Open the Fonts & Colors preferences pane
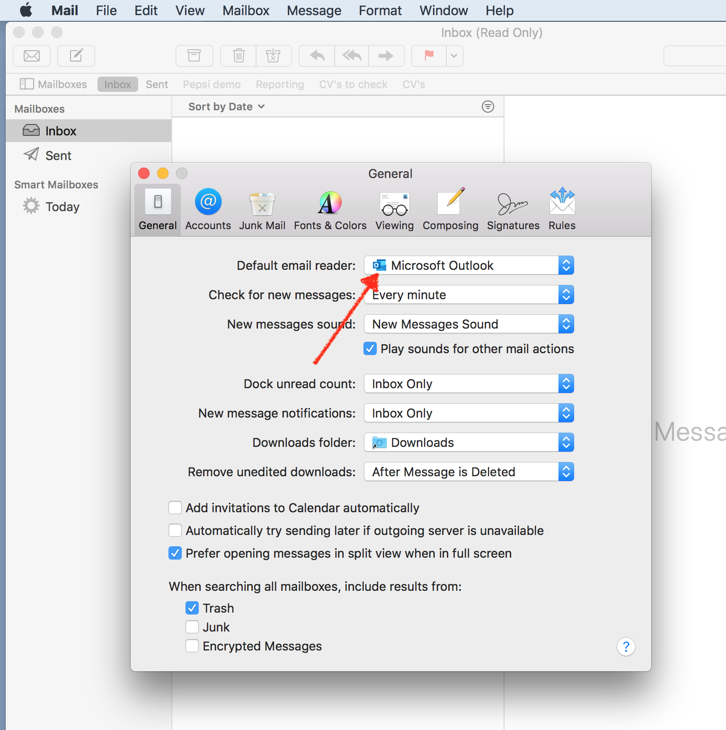The image size is (726, 730). [330, 209]
